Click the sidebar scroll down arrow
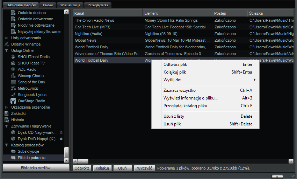The height and width of the screenshot is (179, 297). (x=66, y=160)
